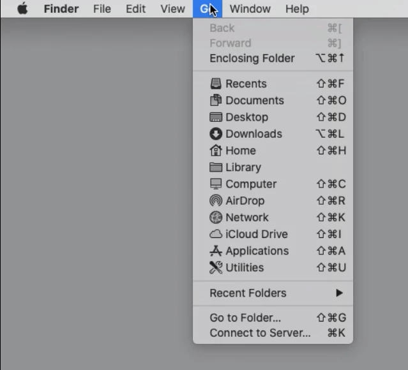The width and height of the screenshot is (408, 370).
Task: Choose Enclosing Folder from Go menu
Action: click(x=273, y=58)
